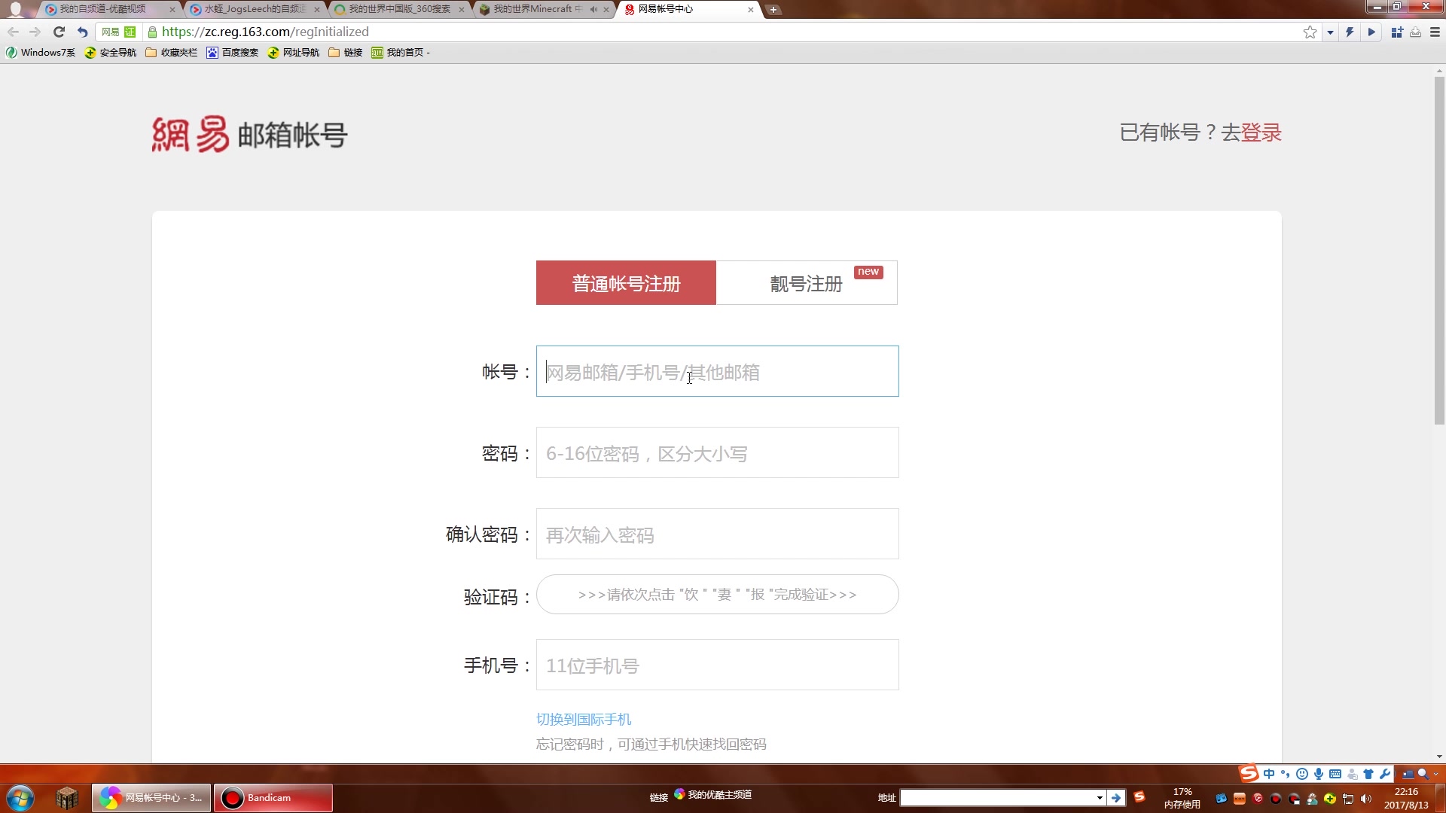1446x813 pixels.
Task: Open the 收藏夹栏 bookmarks folder
Action: coord(171,52)
